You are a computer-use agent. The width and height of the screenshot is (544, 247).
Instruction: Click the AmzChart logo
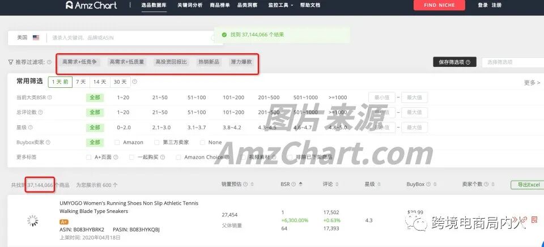point(91,5)
